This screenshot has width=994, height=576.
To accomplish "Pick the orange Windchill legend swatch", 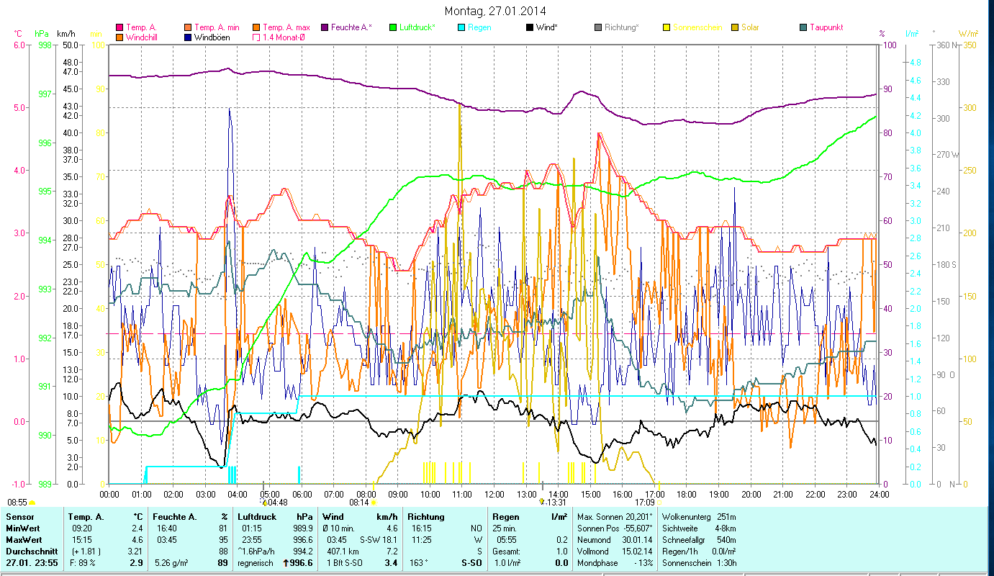I will click(x=119, y=37).
